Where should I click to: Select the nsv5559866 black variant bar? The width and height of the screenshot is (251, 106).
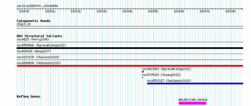tap(130, 48)
